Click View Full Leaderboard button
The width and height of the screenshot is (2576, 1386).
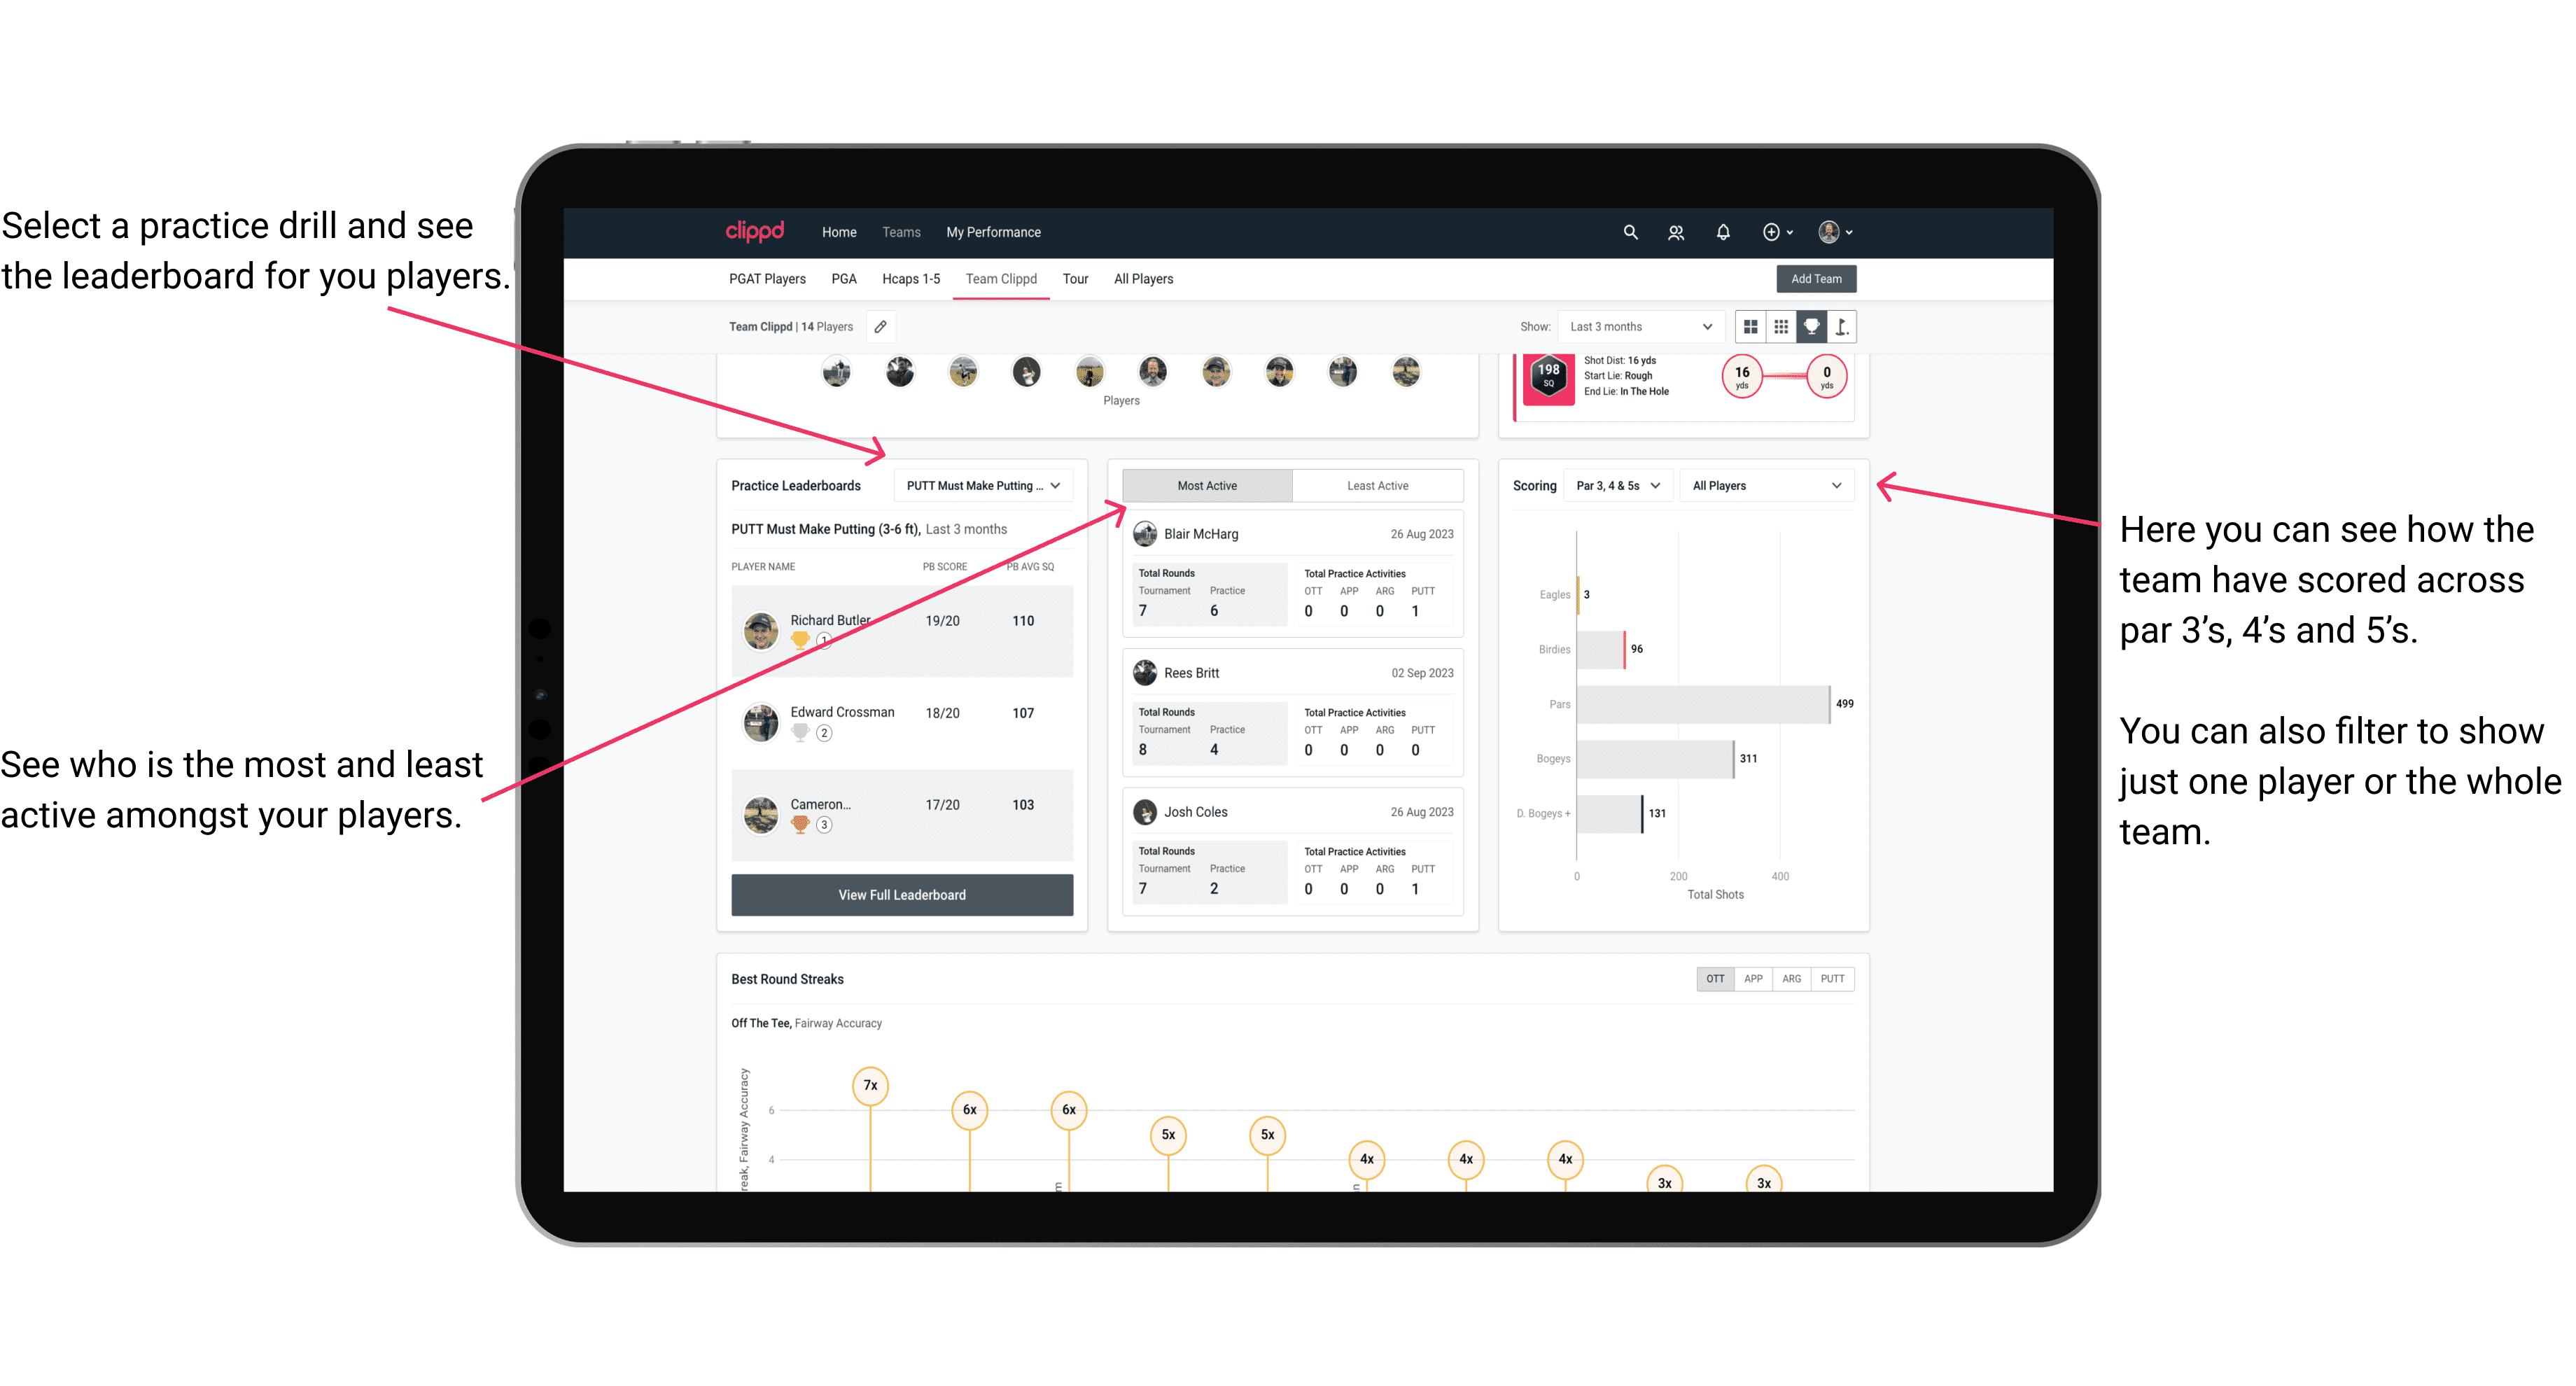[x=901, y=895]
